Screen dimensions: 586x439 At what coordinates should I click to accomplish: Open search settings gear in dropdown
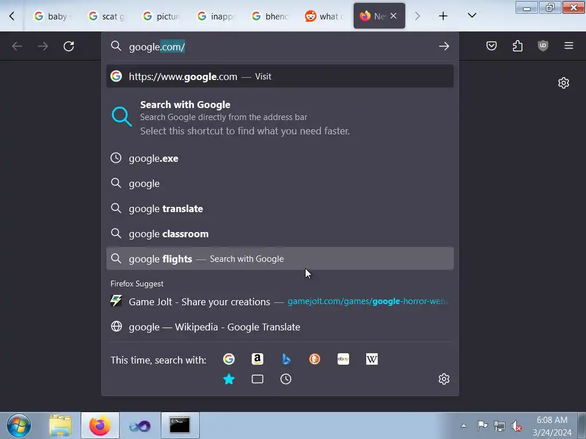point(444,380)
